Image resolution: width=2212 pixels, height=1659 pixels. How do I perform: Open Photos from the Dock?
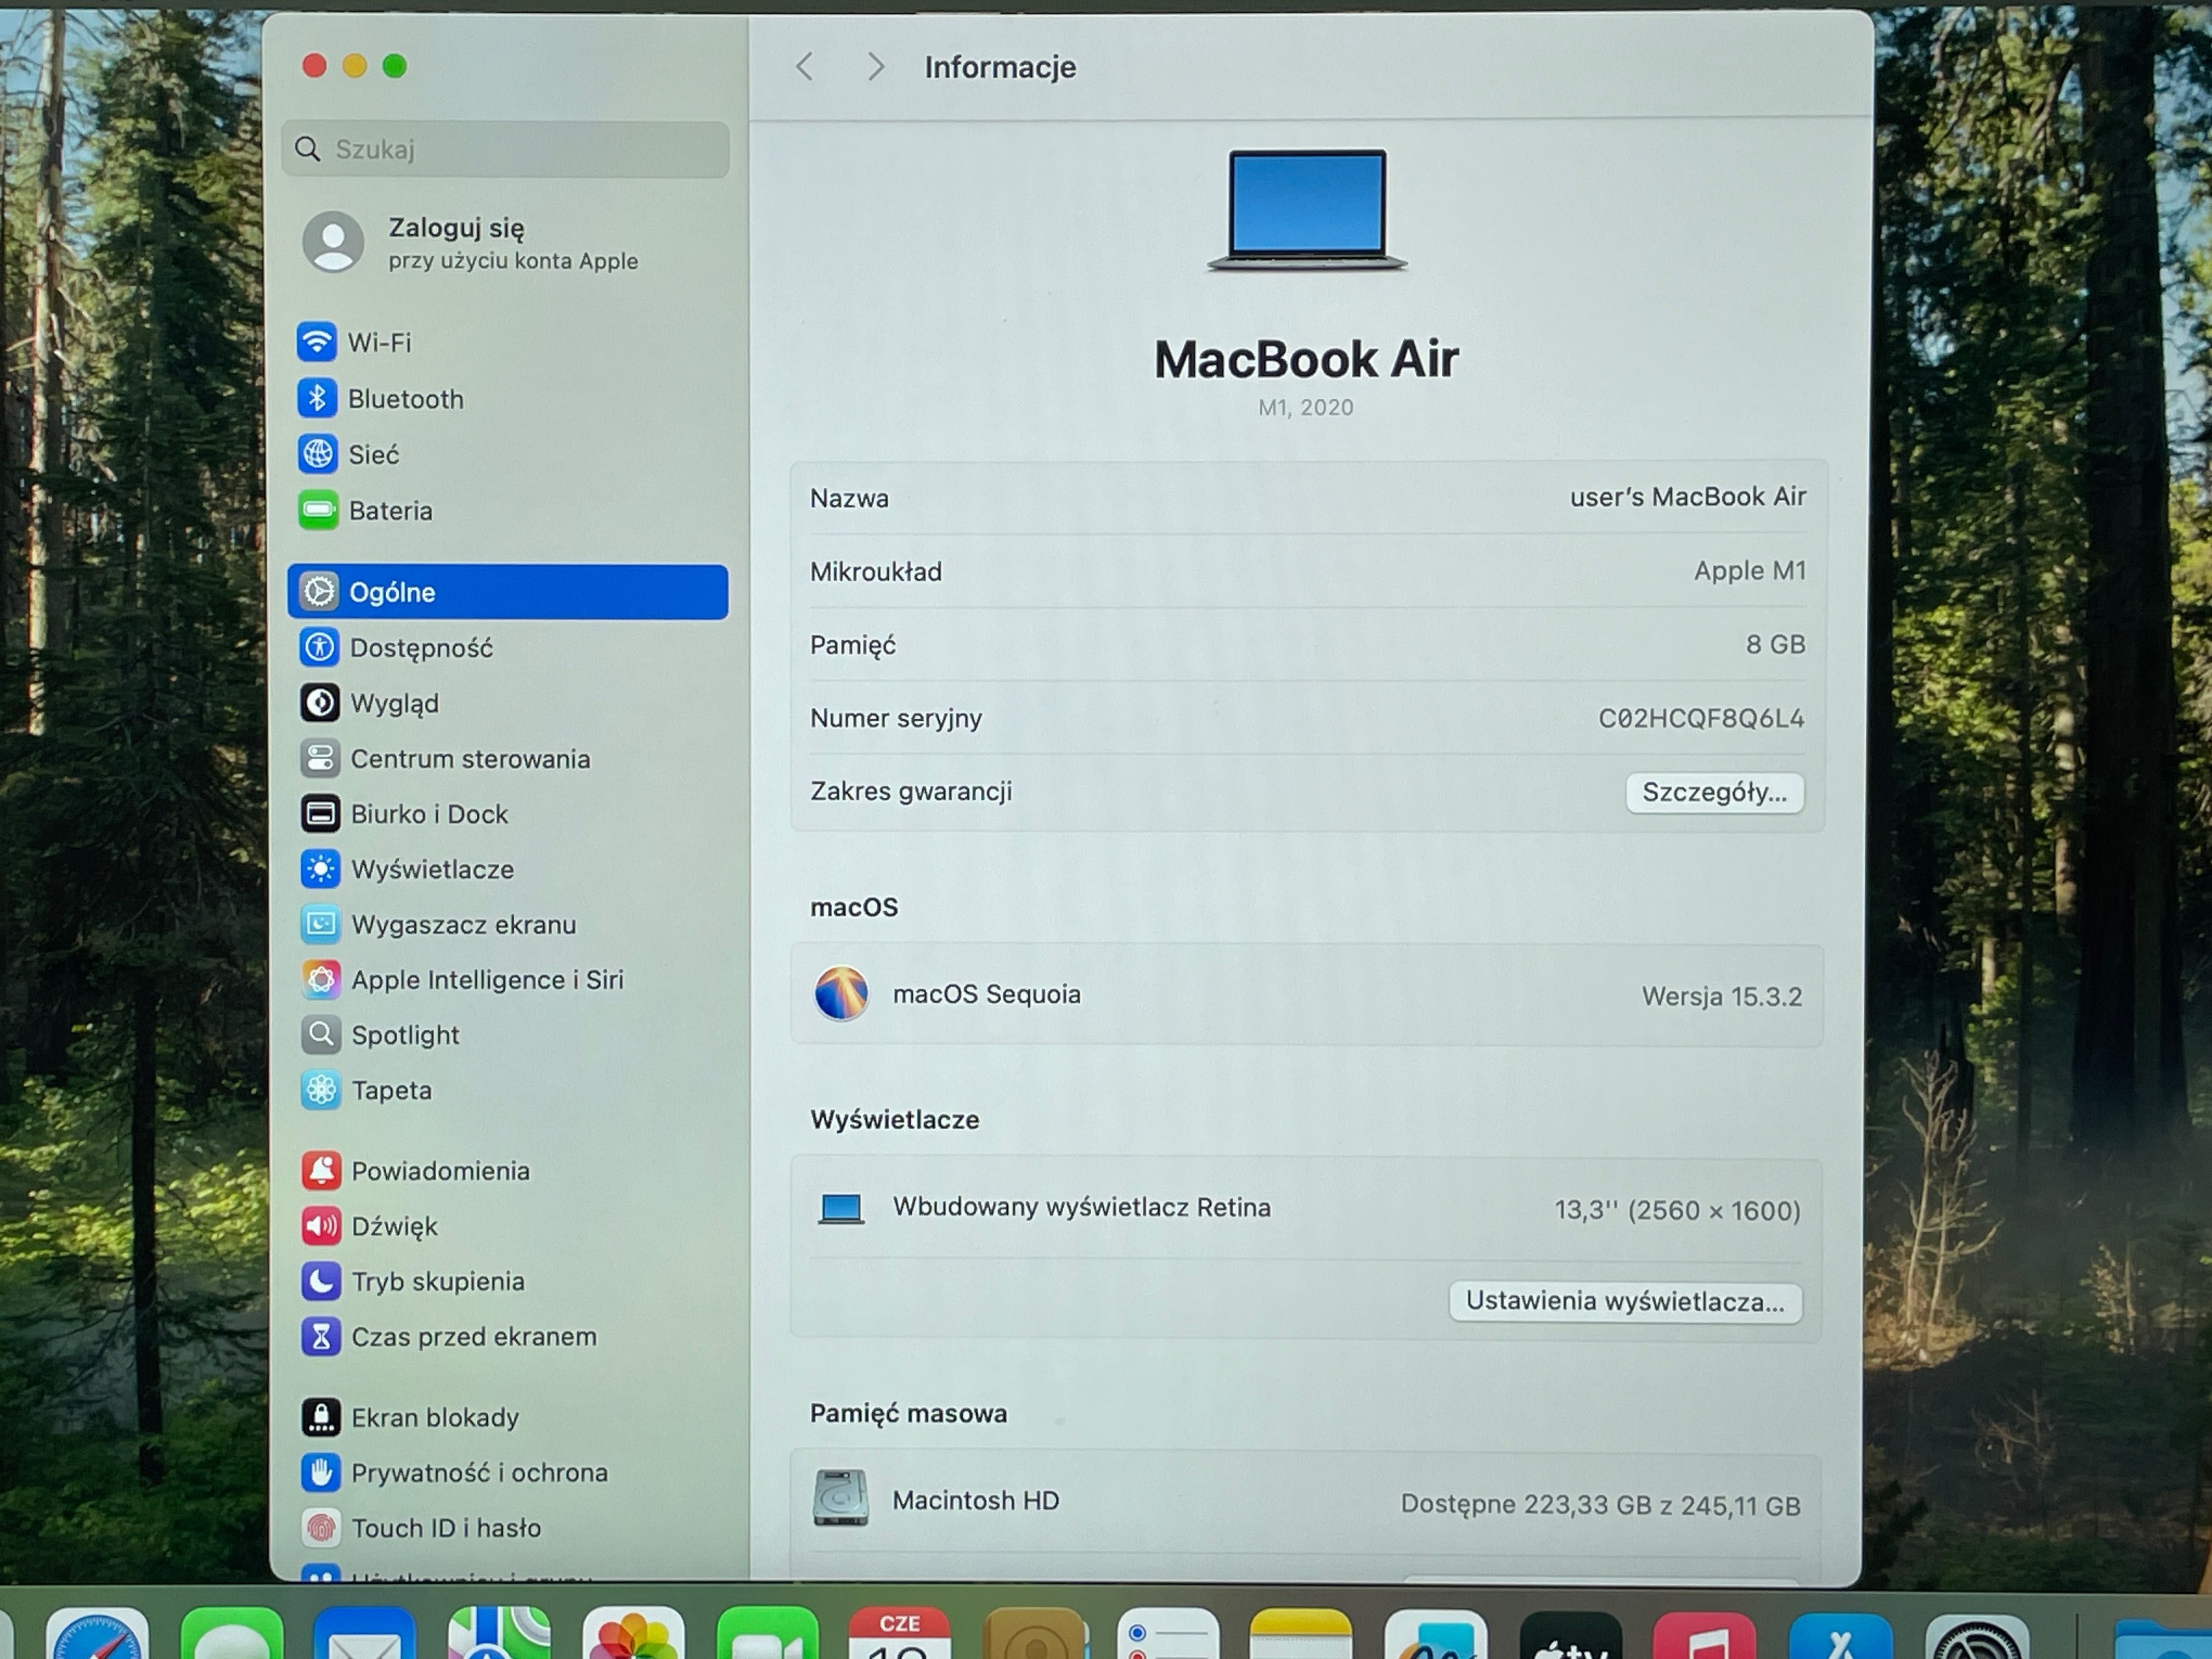pyautogui.click(x=633, y=1634)
